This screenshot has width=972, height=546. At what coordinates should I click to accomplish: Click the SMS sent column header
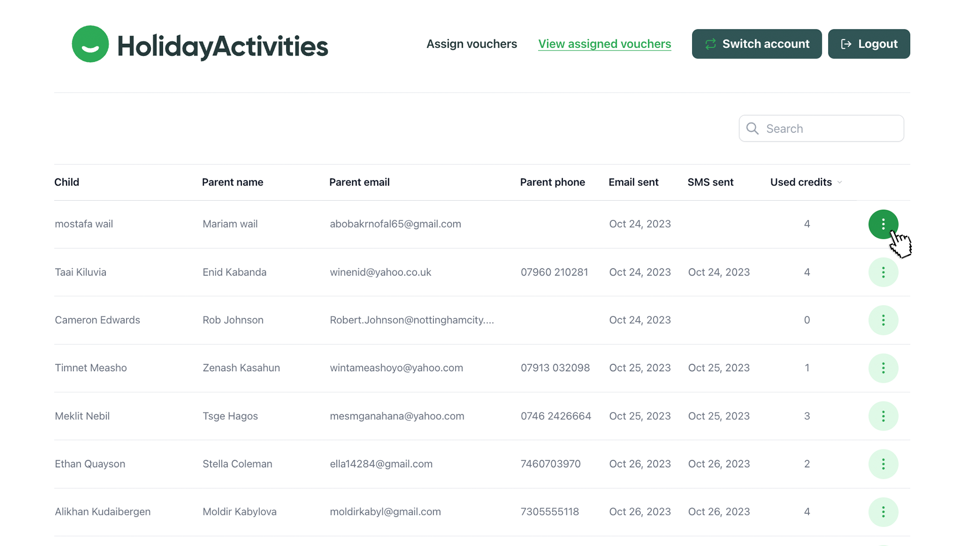710,182
